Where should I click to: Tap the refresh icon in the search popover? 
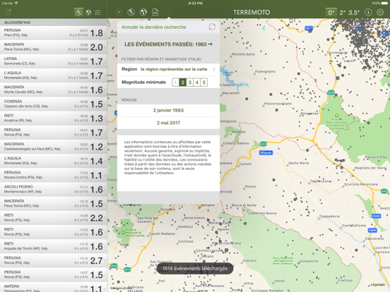212,27
